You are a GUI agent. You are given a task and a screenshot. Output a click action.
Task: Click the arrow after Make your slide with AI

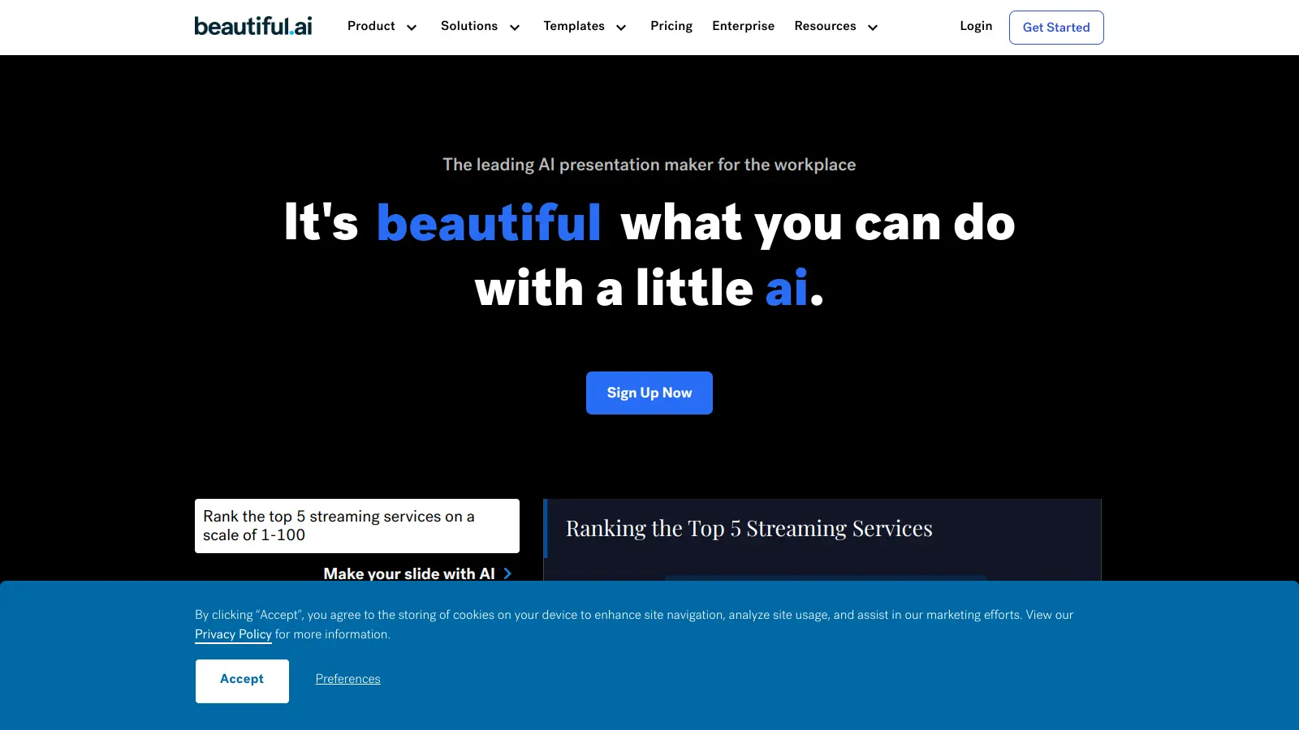tap(507, 573)
